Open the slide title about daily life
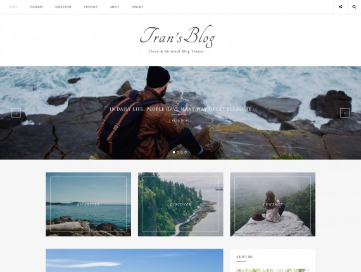The height and width of the screenshot is (272, 361). point(180,109)
